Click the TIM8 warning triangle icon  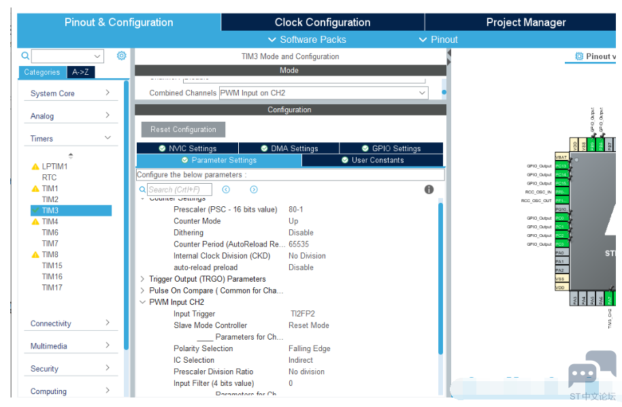pyautogui.click(x=35, y=255)
